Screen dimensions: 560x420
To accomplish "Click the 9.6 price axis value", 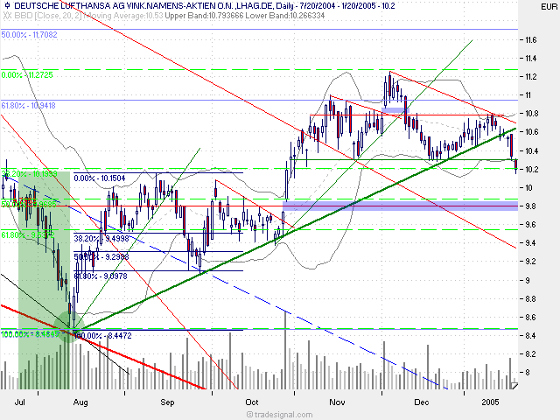I will coord(530,225).
